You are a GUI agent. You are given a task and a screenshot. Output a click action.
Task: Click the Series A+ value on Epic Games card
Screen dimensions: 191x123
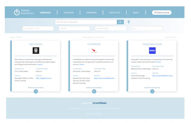(39, 71)
